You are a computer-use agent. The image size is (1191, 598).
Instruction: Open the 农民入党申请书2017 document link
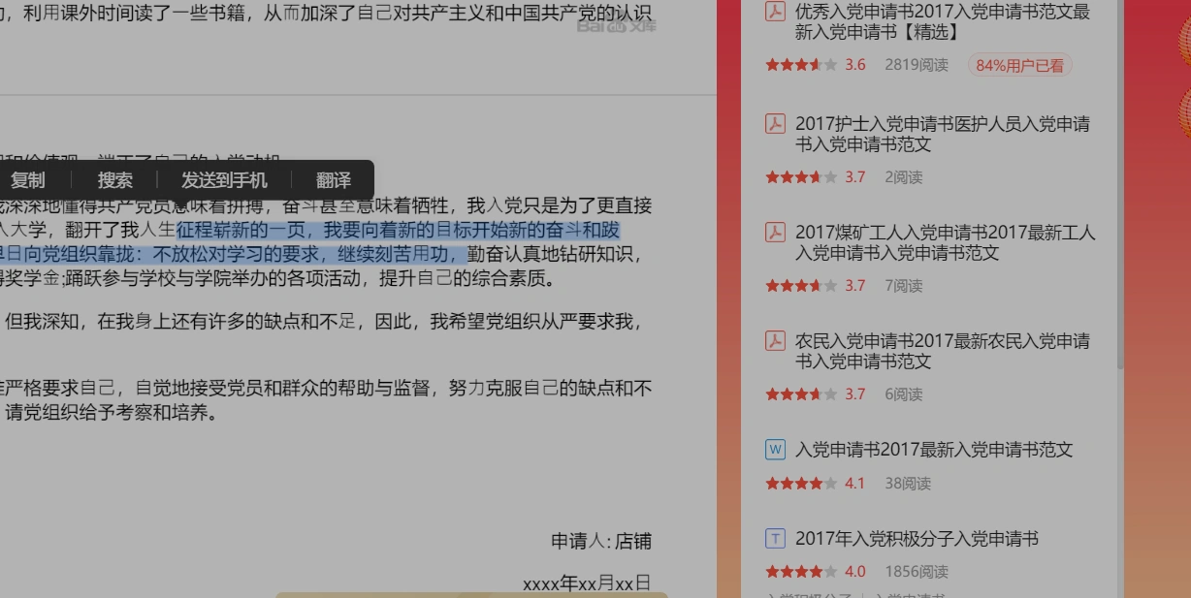(936, 351)
